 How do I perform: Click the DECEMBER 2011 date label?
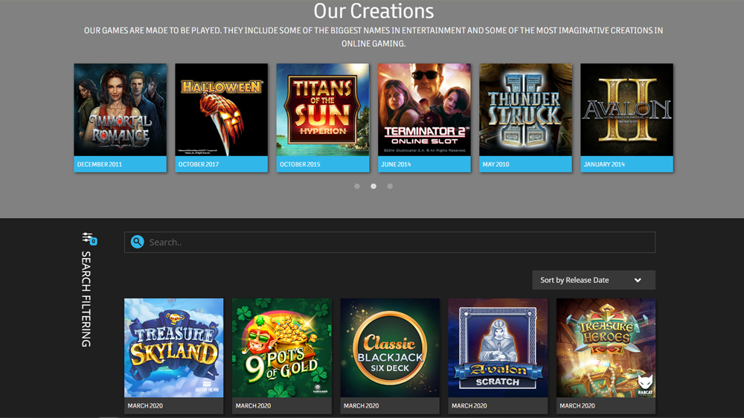[x=99, y=164]
